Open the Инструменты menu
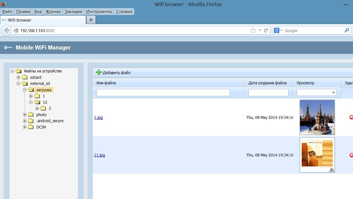The width and height of the screenshot is (353, 199). click(99, 12)
